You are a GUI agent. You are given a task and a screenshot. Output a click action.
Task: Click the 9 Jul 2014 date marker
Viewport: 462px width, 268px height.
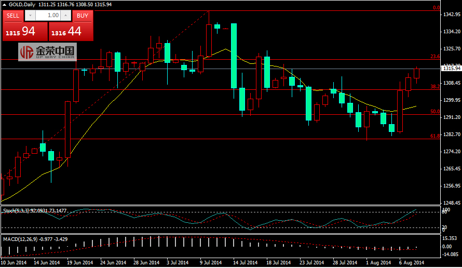pos(210,262)
